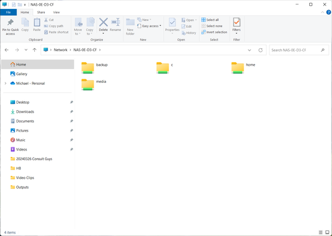
Task: Switch to large icons view in status bar
Action: 327,232
